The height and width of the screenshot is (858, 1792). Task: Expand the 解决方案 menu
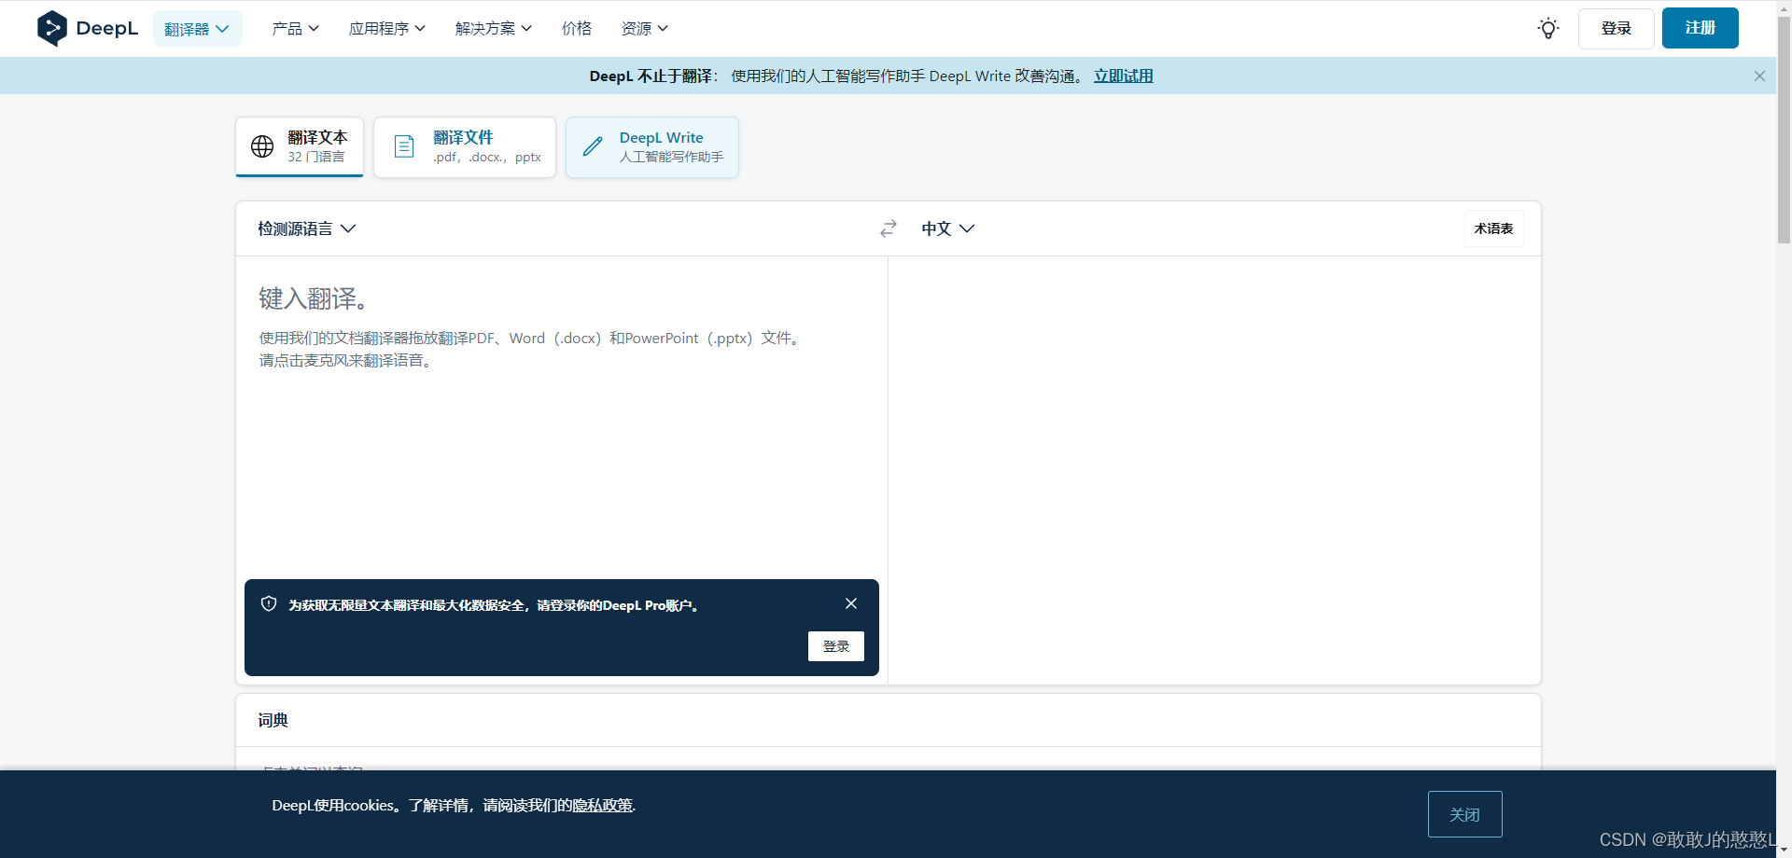click(x=493, y=29)
